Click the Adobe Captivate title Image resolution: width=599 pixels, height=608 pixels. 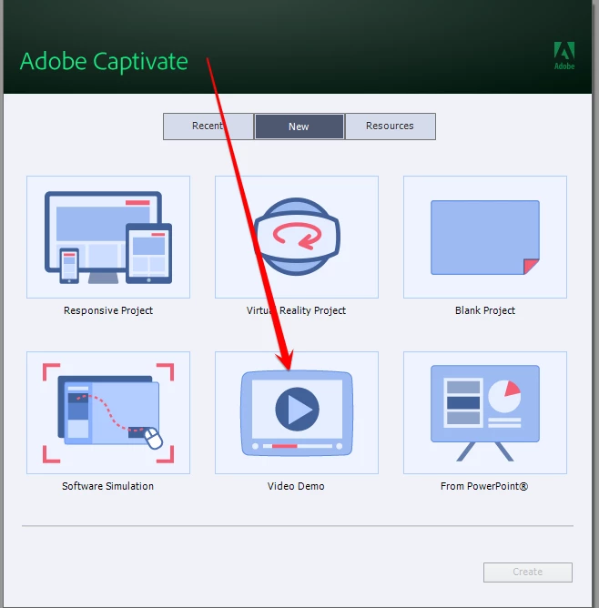[104, 62]
